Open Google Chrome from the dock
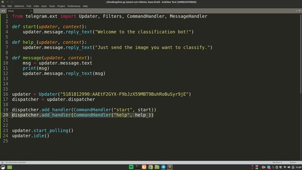The width and height of the screenshot is (302, 170). click(151, 167)
